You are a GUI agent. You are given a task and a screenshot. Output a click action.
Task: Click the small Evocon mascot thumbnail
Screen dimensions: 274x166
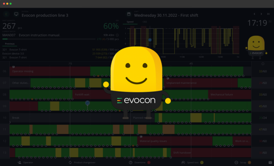(256, 47)
